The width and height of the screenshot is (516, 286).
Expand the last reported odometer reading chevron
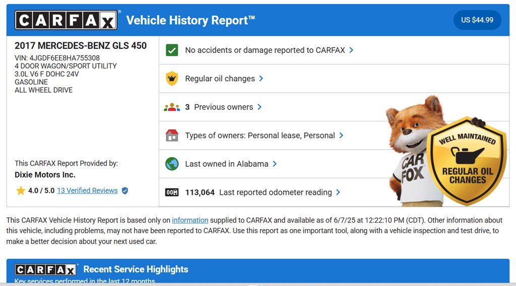(338, 192)
